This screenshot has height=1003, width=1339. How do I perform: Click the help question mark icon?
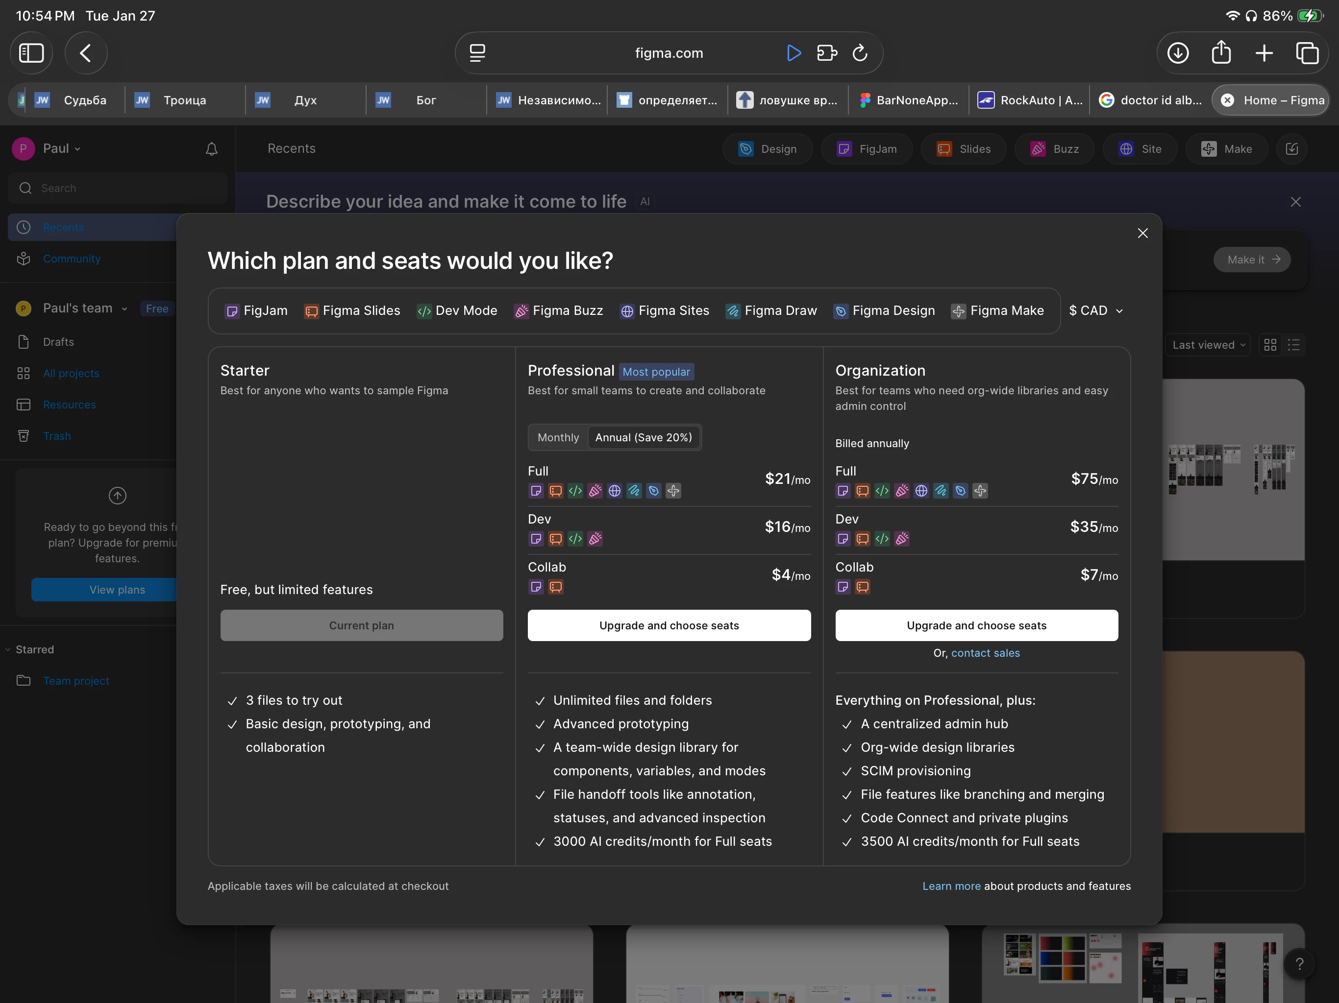tap(1299, 964)
